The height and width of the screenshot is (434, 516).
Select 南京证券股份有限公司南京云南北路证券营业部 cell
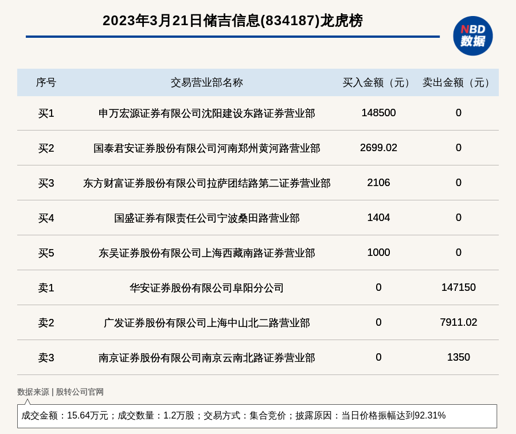206,357
